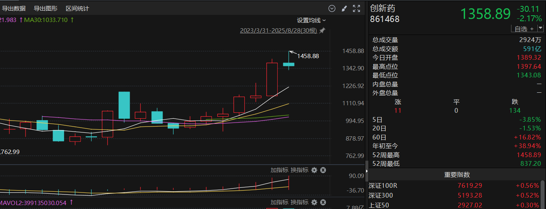
Task: Open the 设置均线 dropdown
Action: 311,20
